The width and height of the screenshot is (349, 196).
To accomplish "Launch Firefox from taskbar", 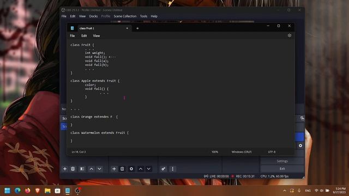I will pyautogui.click(x=28, y=191).
